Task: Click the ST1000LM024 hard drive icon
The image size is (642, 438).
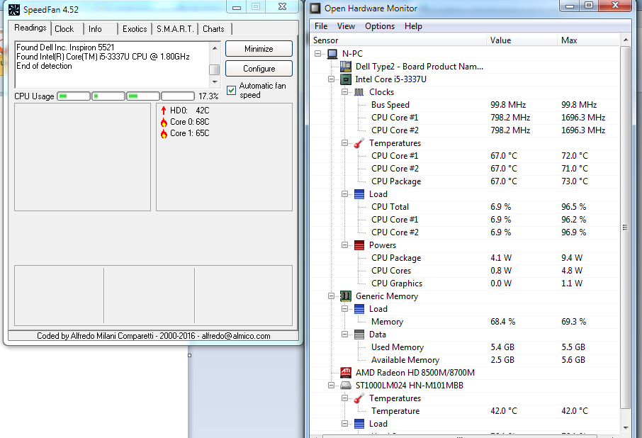Action: point(346,385)
